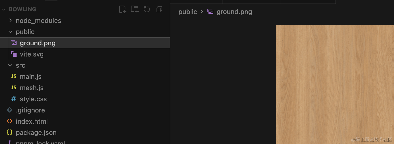Click the JS icon beside main.js
The height and width of the screenshot is (144, 394).
click(14, 76)
